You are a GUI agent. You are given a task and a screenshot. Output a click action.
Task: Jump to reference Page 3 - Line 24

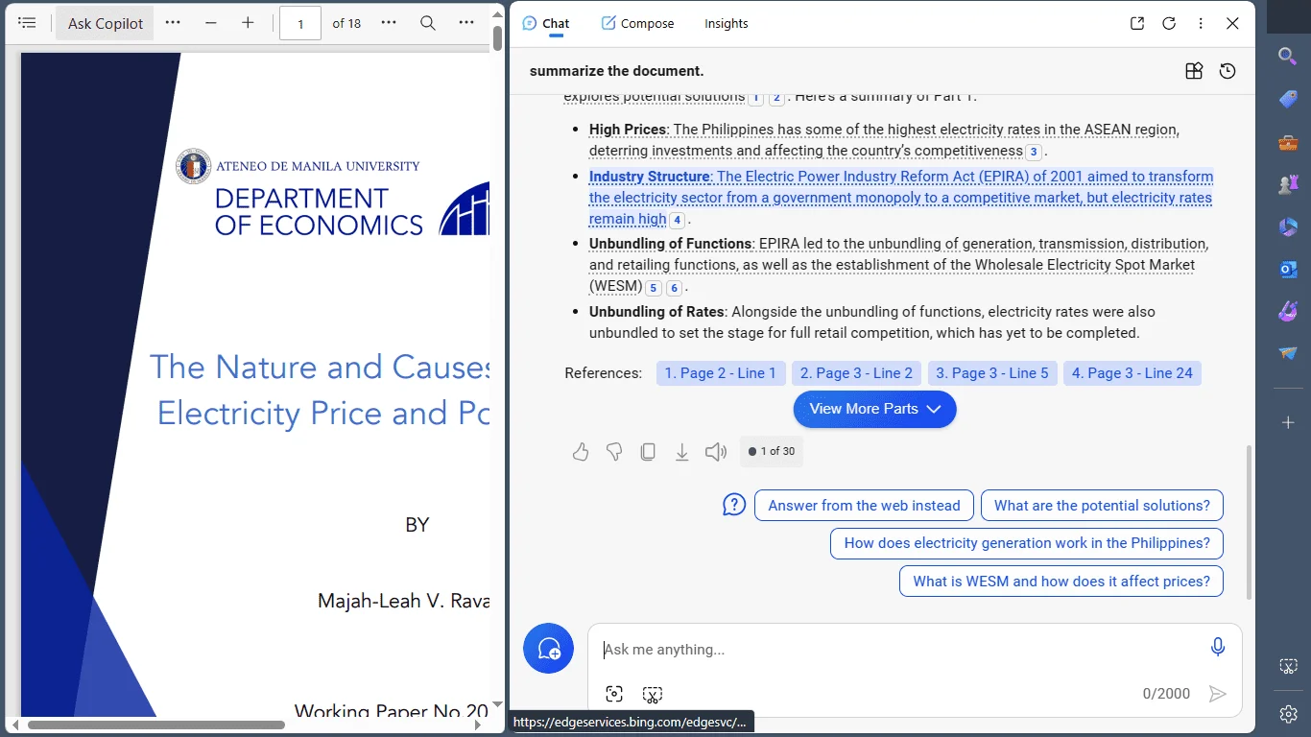click(1132, 373)
